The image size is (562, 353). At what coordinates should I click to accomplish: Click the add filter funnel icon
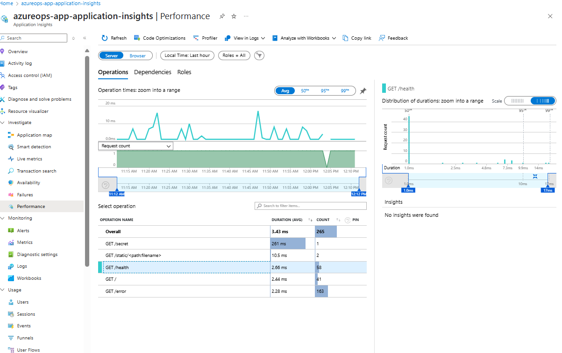pyautogui.click(x=259, y=55)
